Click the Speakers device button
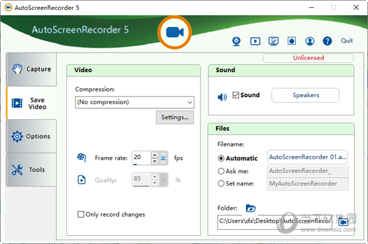 click(x=305, y=95)
